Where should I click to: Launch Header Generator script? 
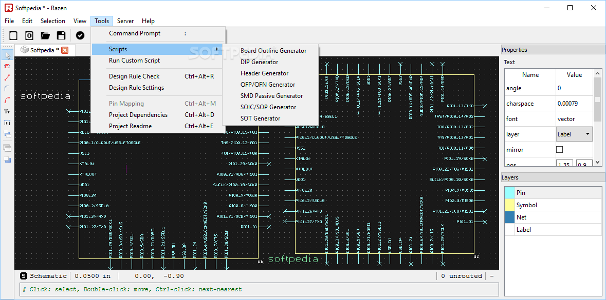pos(270,73)
